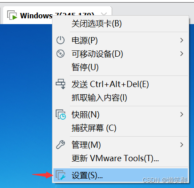This screenshot has width=194, height=188.
Task: Click the power icon beside 电源(P)
Action: (61, 40)
